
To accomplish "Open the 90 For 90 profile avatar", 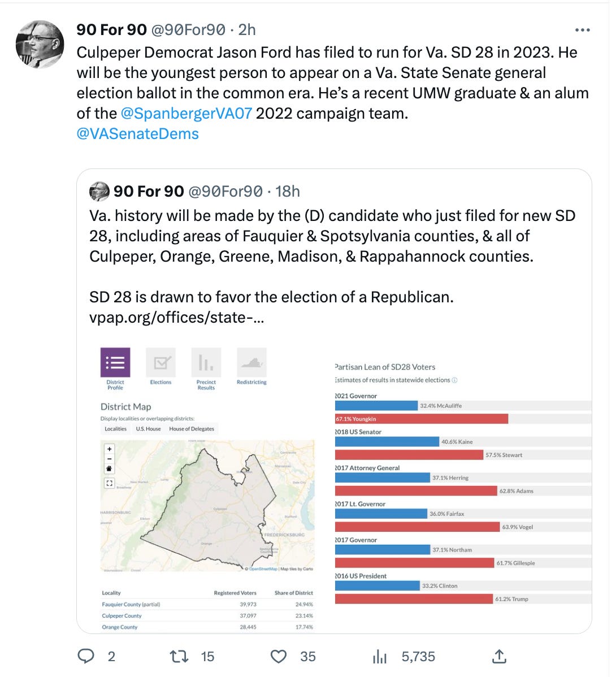I will 40,45.
